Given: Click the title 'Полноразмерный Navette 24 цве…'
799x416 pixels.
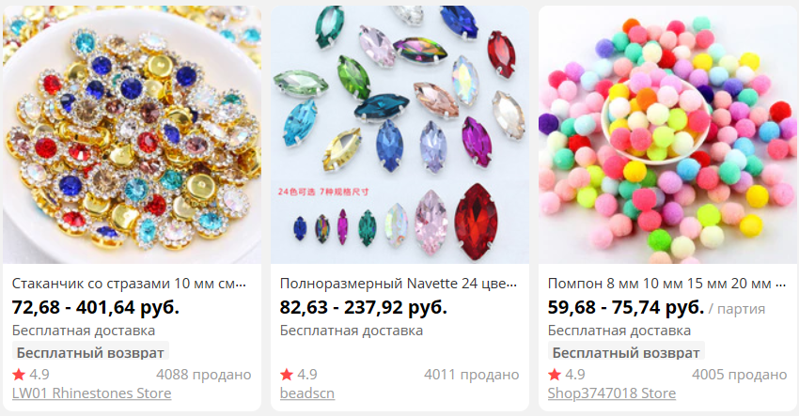Looking at the screenshot, I should pyautogui.click(x=398, y=284).
